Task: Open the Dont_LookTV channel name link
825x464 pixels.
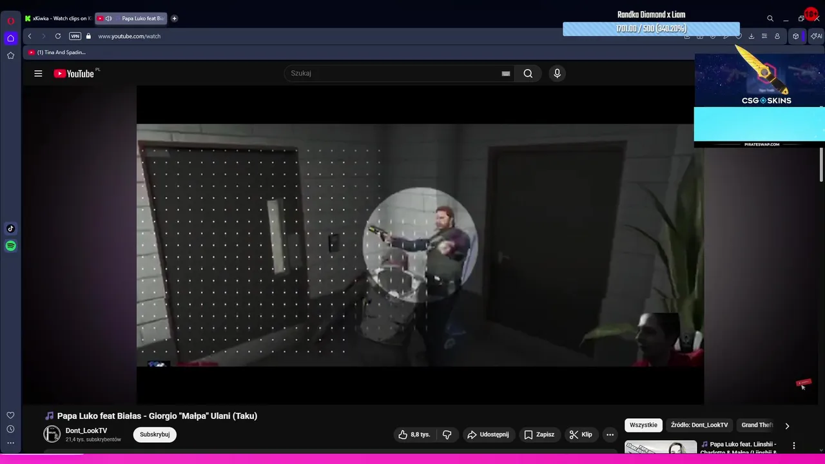Action: [86, 430]
